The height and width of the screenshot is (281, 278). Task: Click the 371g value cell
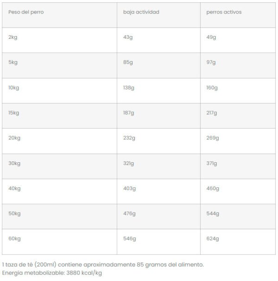click(238, 166)
